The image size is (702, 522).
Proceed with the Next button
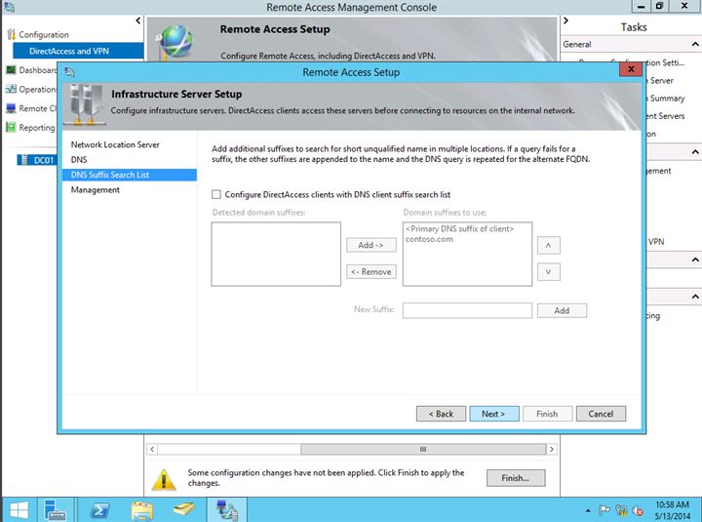[x=493, y=414]
